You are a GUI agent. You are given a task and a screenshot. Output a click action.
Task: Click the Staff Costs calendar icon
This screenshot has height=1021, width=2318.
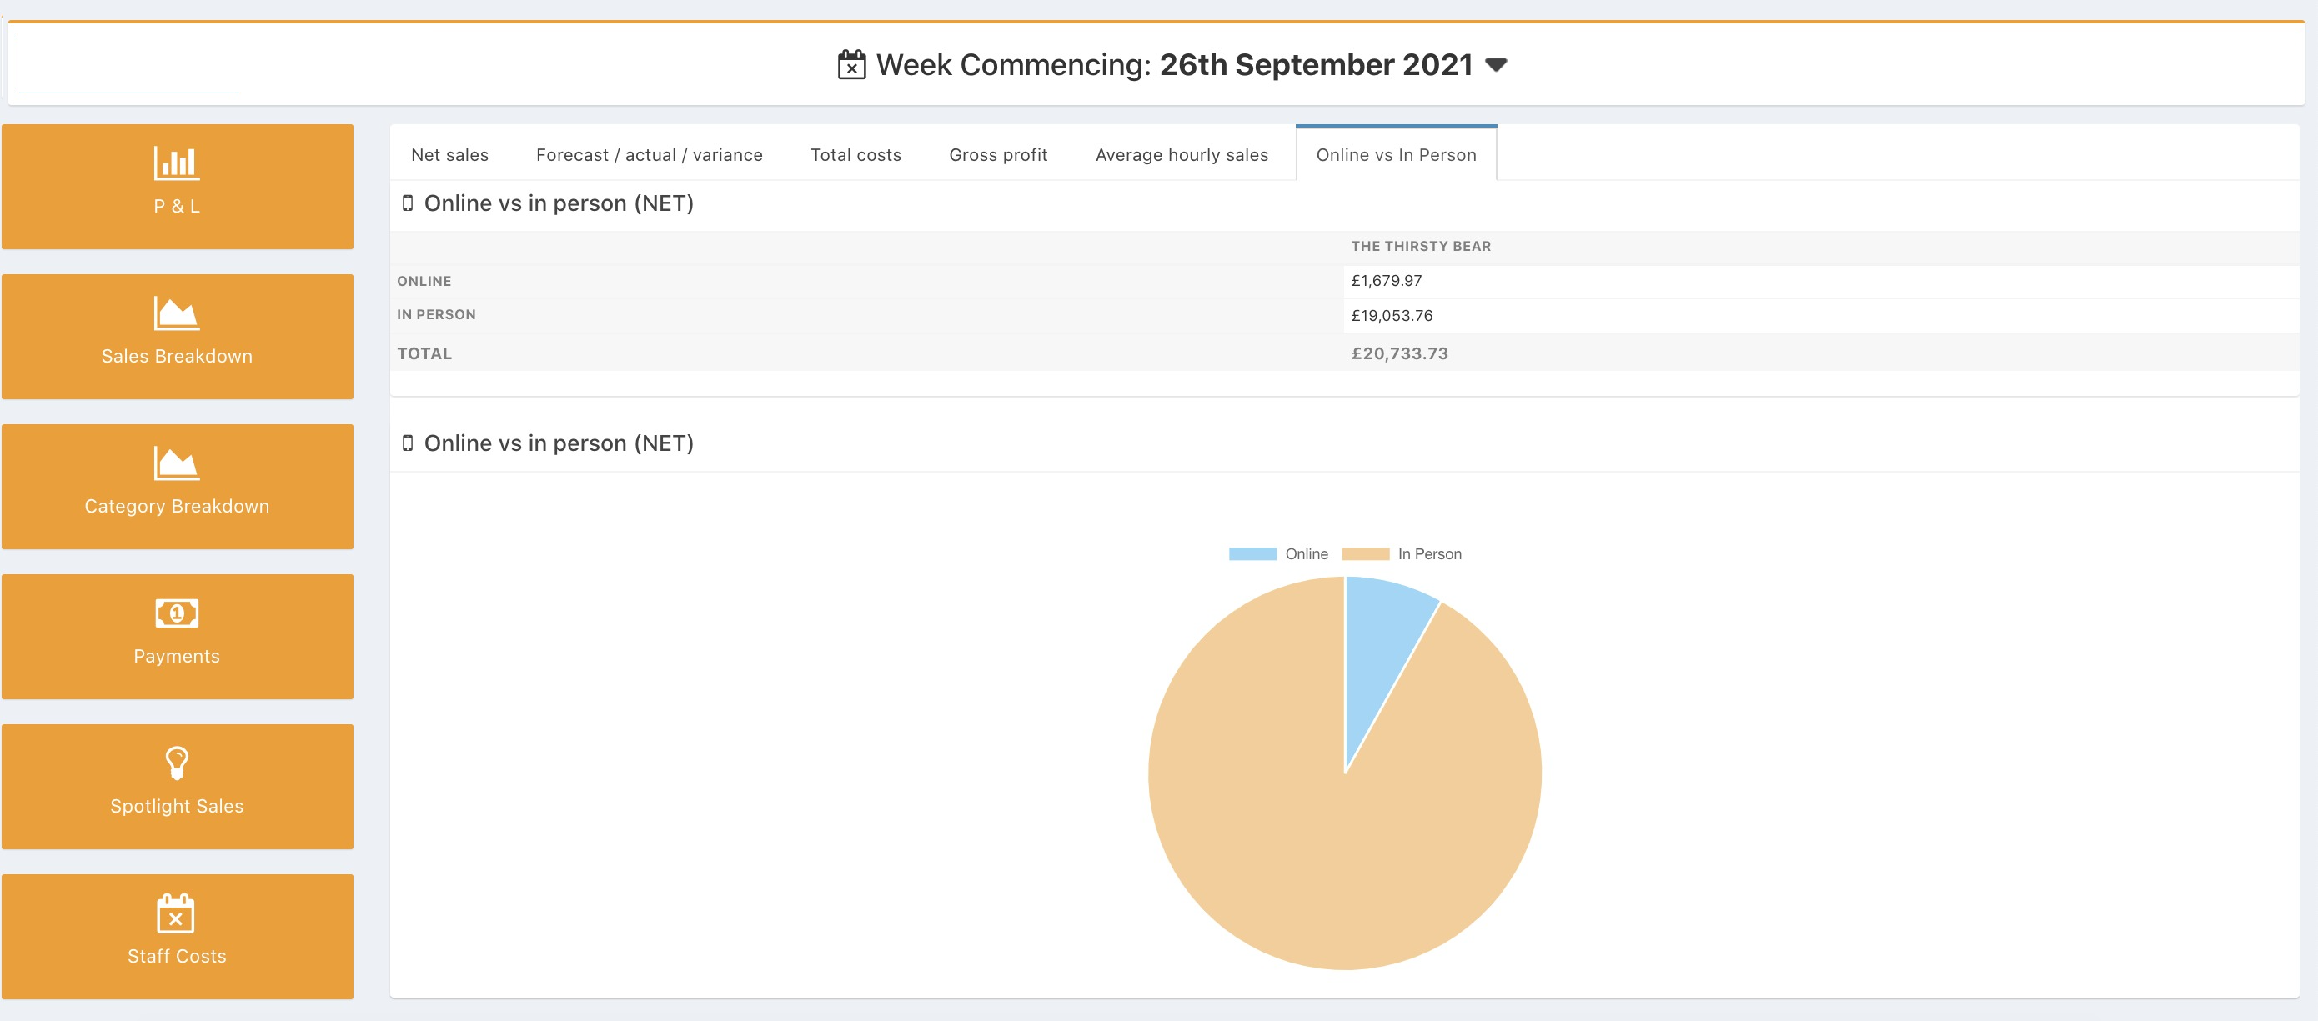pos(177,913)
